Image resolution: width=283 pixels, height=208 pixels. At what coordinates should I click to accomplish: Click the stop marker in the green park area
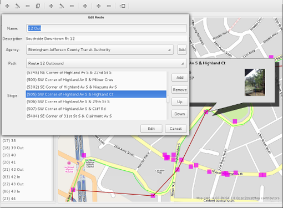(235, 121)
